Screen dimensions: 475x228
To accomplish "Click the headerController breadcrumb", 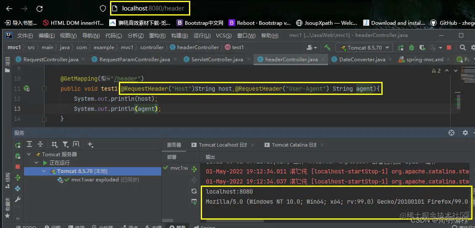I will point(194,47).
